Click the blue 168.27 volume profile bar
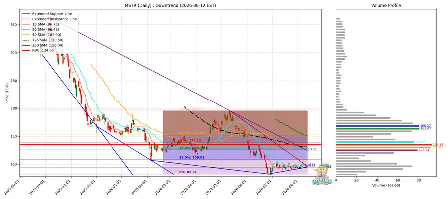The height and width of the screenshot is (199, 448). pos(377,126)
